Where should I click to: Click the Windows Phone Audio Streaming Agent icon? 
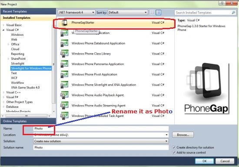pos(64,106)
